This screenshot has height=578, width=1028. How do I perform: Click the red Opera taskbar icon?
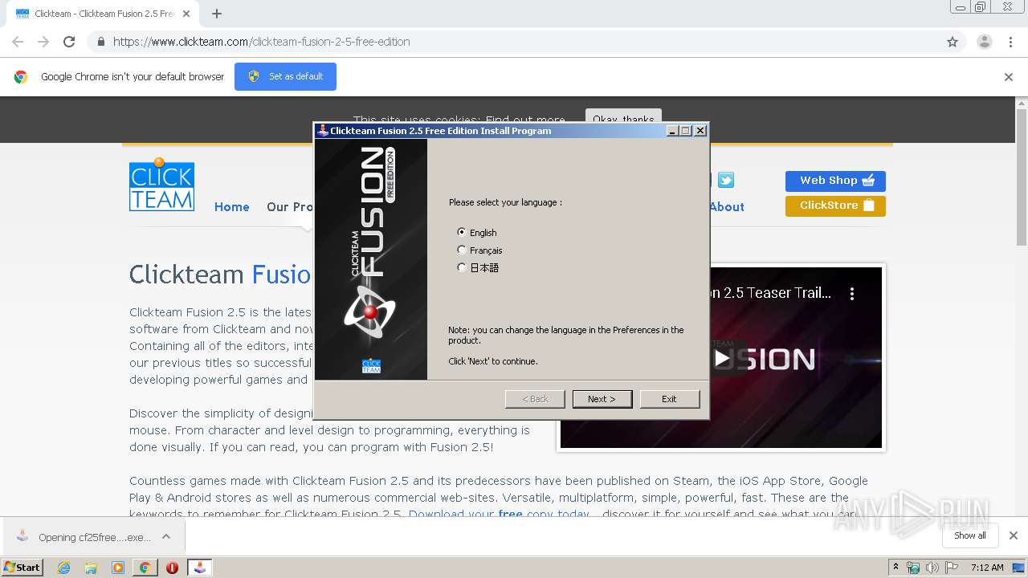[172, 568]
